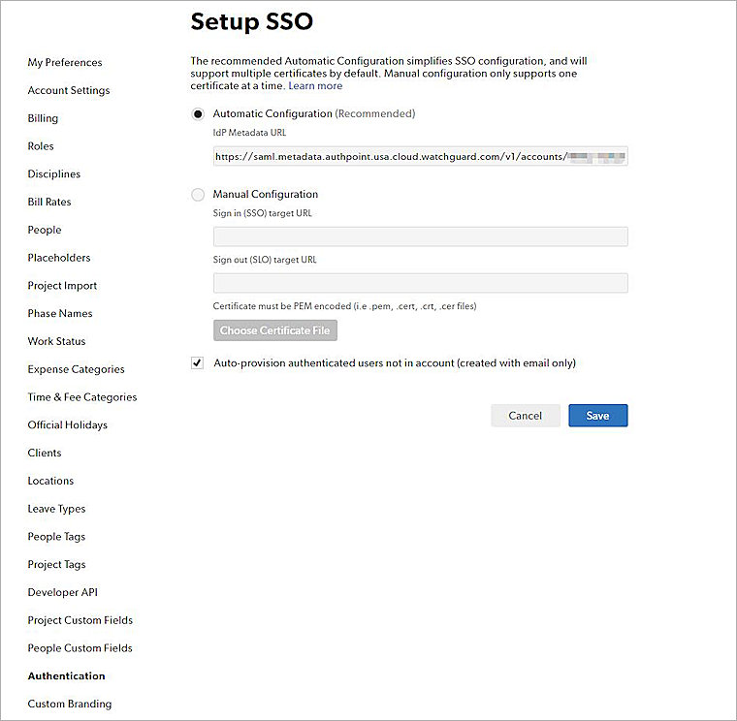Select the Automatic Configuration radio button

click(198, 113)
